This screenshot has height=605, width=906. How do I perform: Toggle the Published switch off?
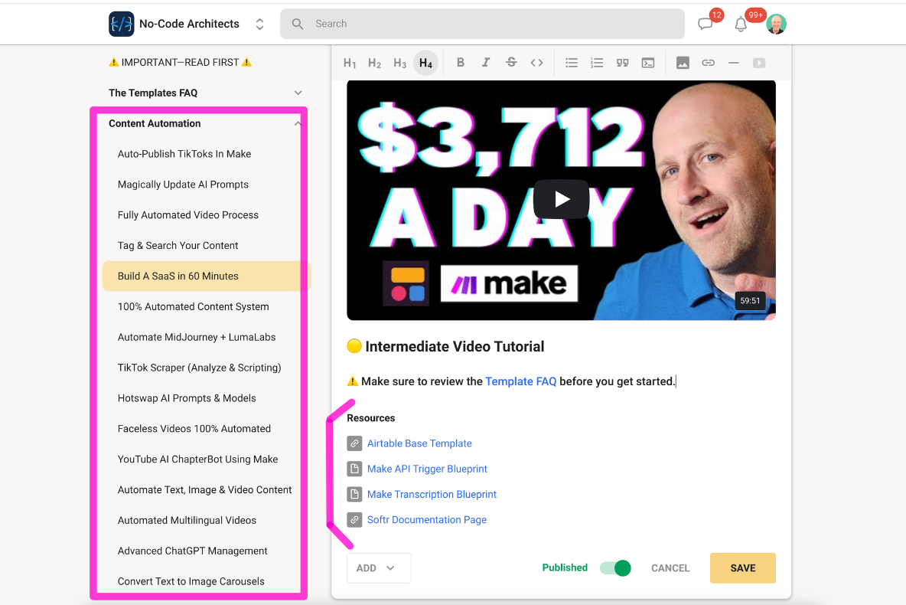(x=615, y=568)
